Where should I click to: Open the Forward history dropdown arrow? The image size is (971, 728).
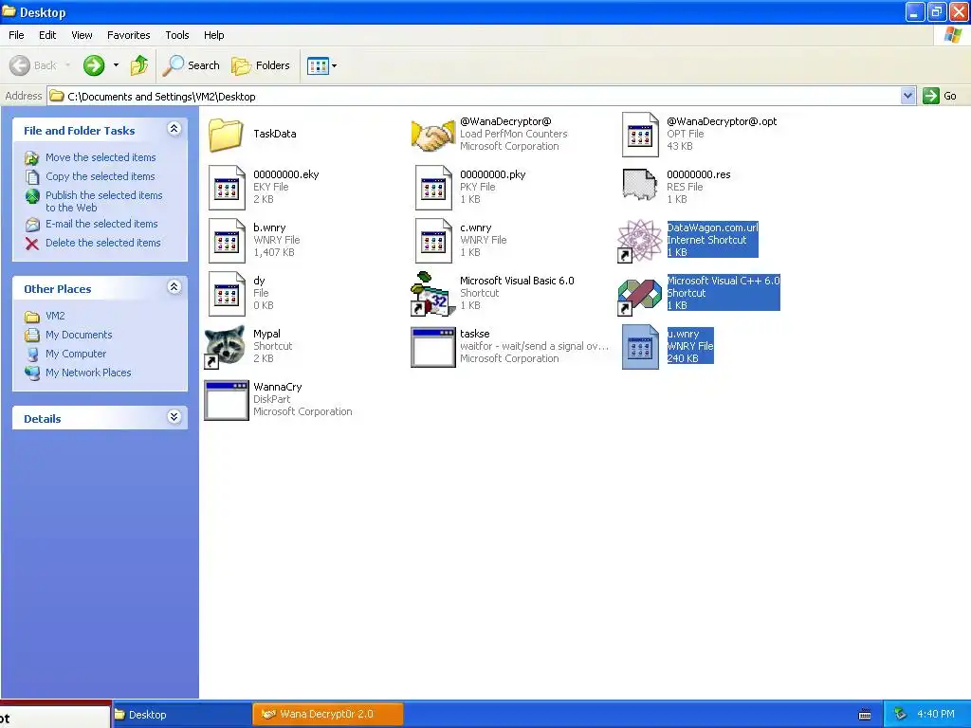[116, 65]
